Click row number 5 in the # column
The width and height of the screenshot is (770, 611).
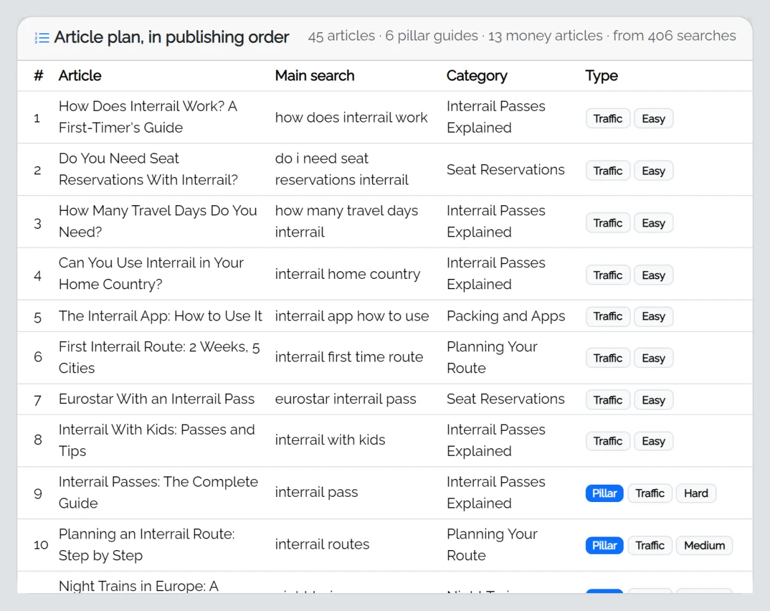(x=37, y=317)
